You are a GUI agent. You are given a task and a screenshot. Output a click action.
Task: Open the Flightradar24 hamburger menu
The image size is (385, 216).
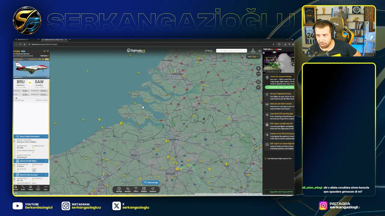coord(260,51)
